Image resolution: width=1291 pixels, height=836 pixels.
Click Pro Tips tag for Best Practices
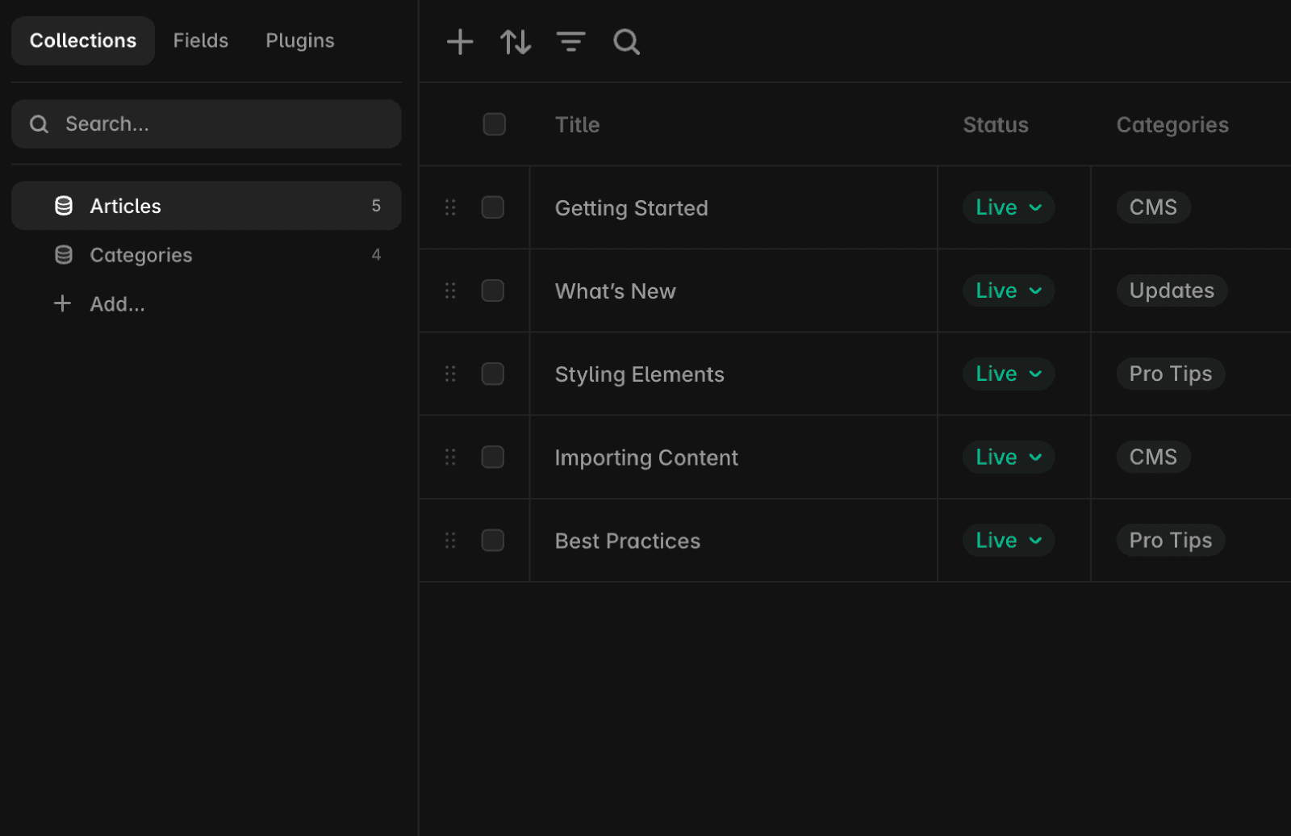click(x=1171, y=540)
